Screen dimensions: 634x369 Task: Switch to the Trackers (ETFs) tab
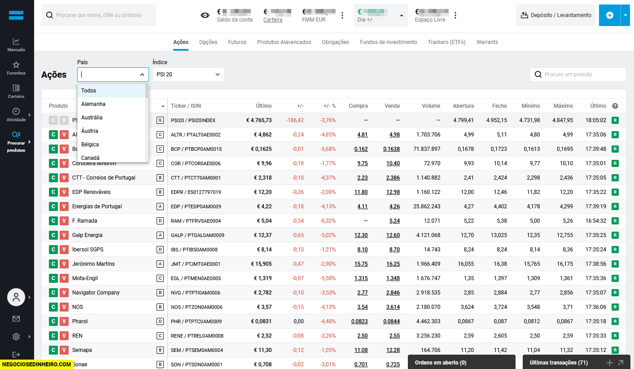(x=447, y=42)
